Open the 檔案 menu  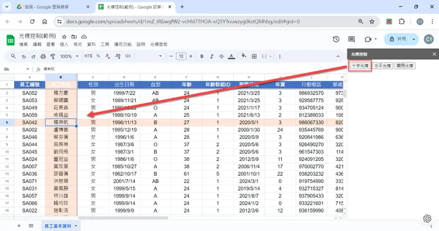[23, 45]
